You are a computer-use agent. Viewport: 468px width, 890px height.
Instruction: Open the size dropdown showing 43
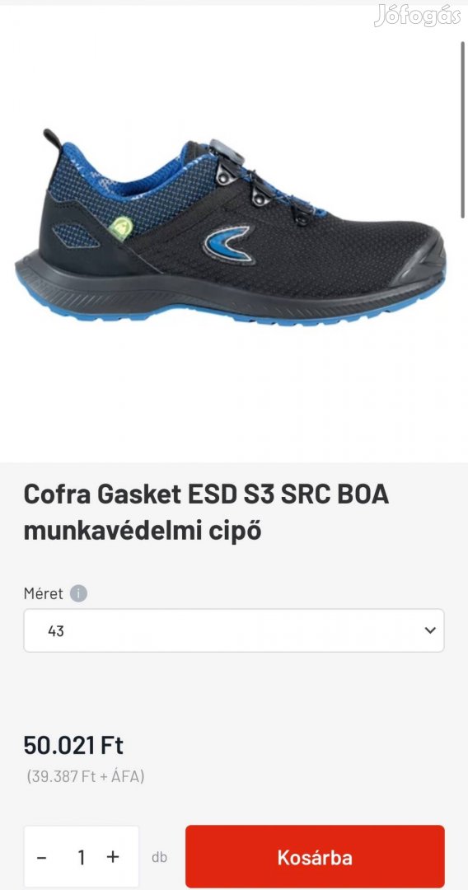[234, 630]
